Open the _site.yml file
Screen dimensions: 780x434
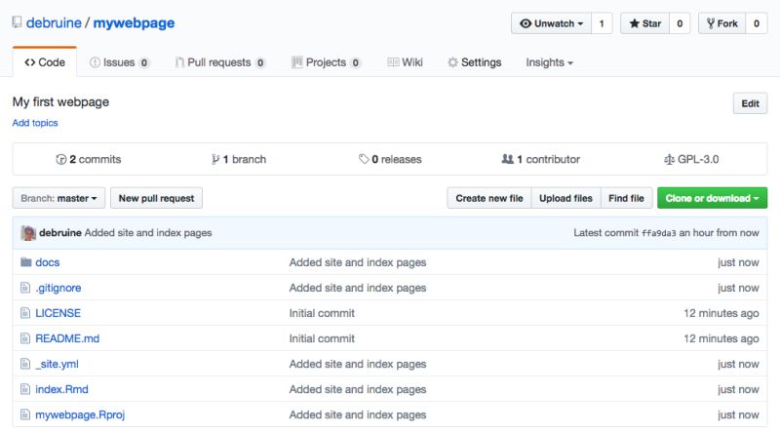(57, 364)
